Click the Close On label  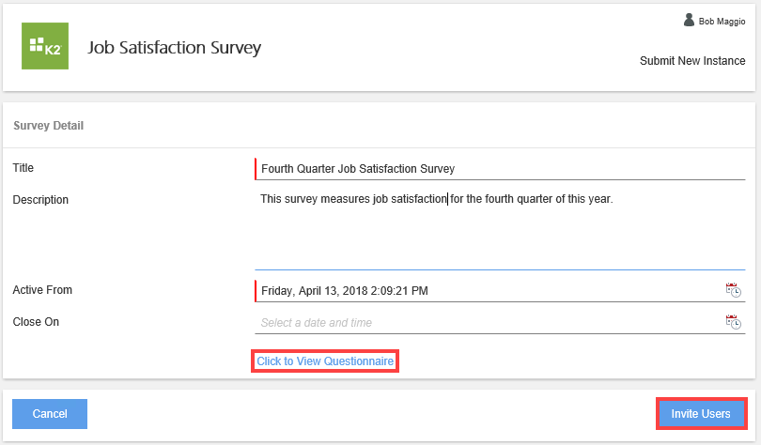coord(36,321)
